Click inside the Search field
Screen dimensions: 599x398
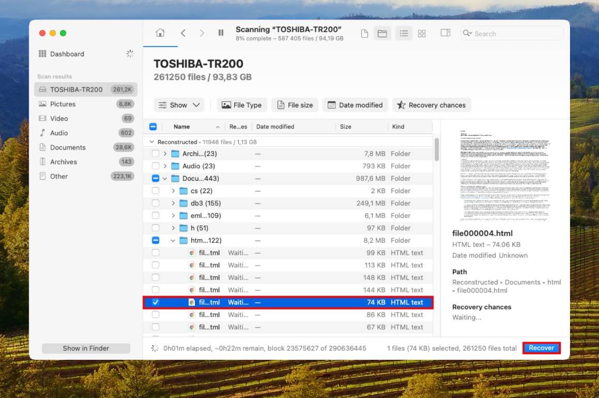(512, 33)
